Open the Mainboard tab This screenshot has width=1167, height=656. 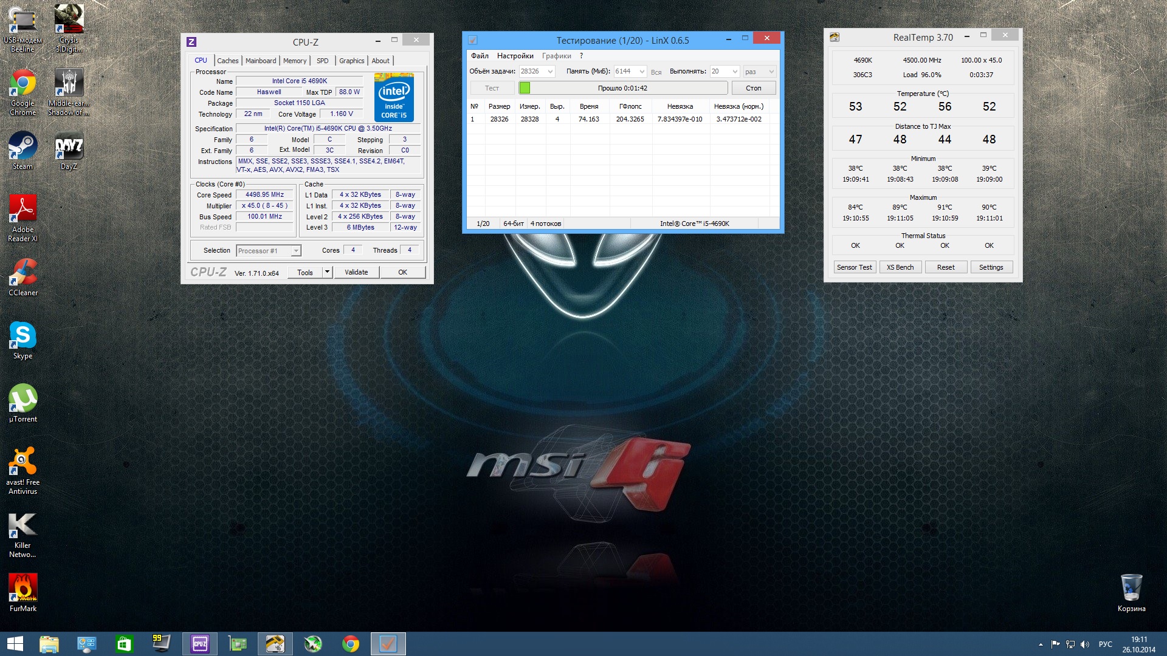click(261, 61)
